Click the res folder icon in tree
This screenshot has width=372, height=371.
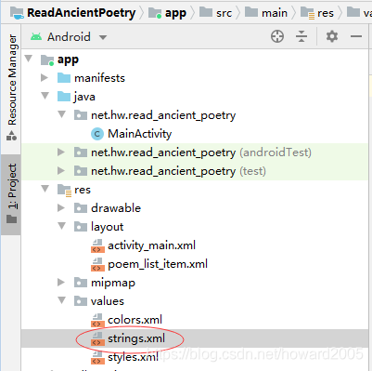point(64,190)
